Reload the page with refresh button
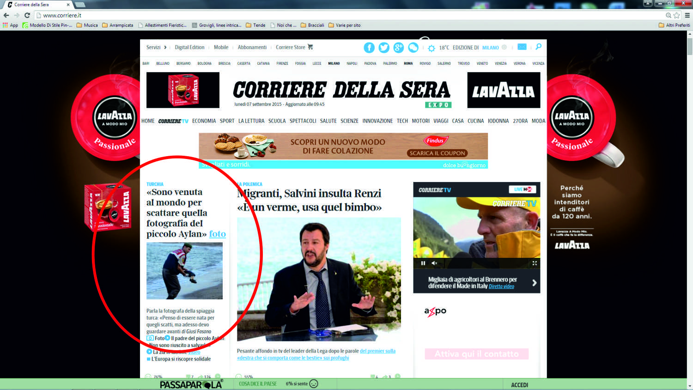Screen dimensions: 693x390 27,15
